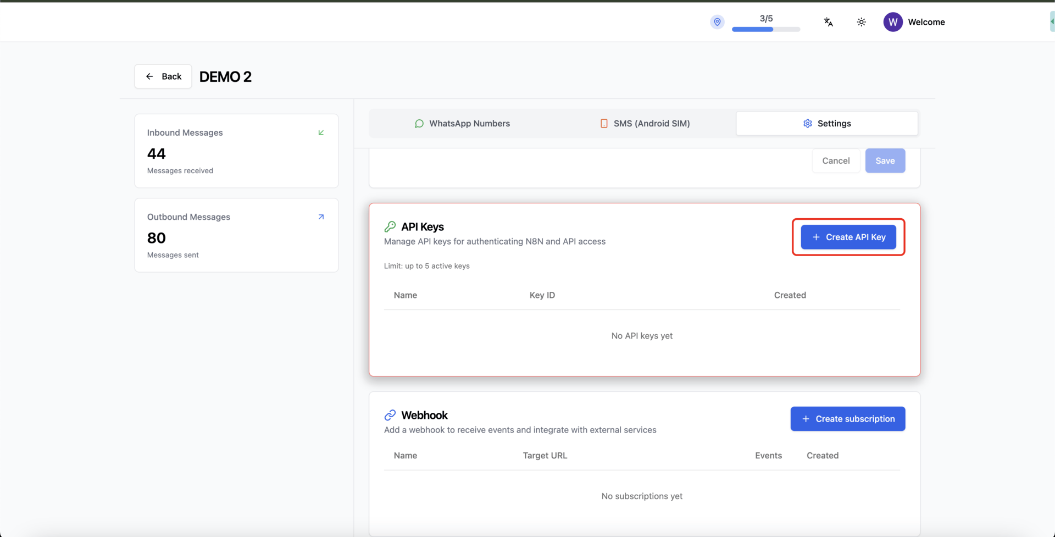Click the 3/5 usage progress bar
The width and height of the screenshot is (1055, 537).
click(766, 29)
